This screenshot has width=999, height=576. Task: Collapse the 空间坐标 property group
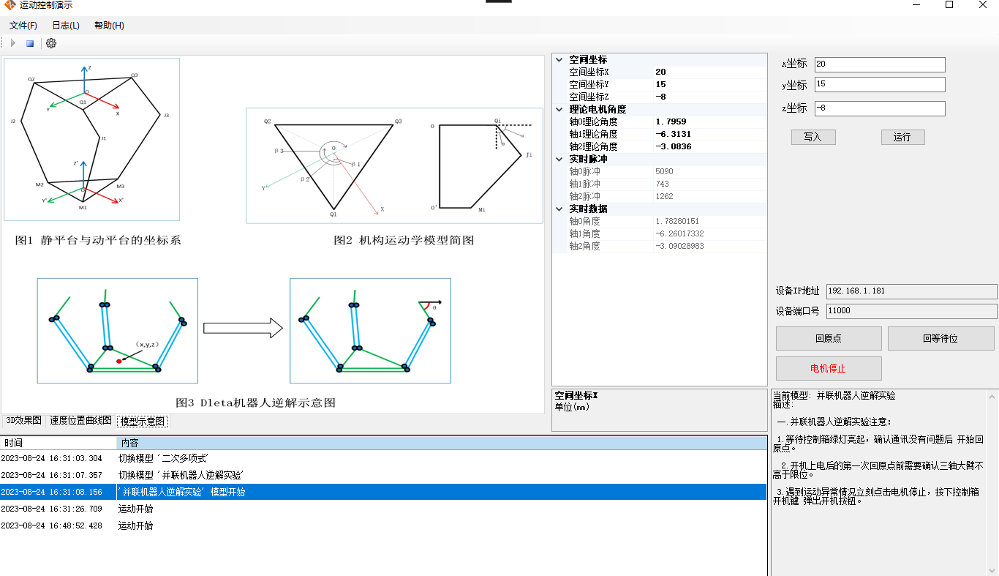(559, 60)
